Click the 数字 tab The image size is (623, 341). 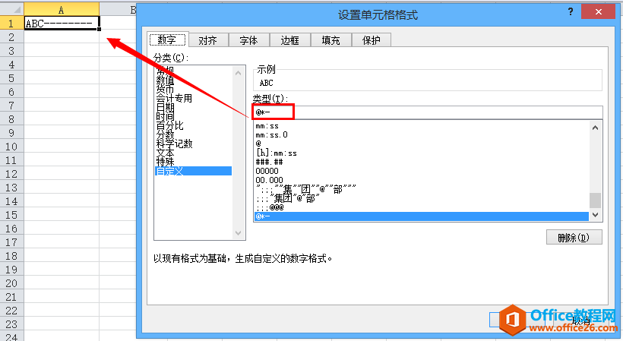click(167, 39)
